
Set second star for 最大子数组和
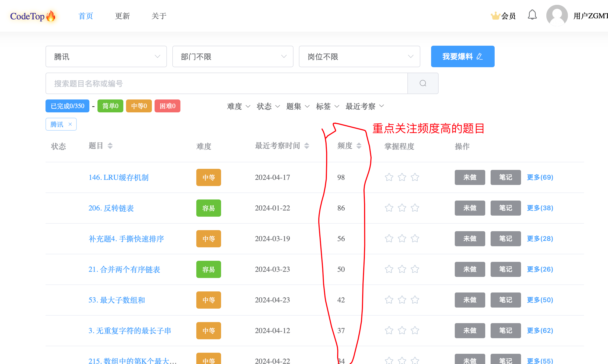(402, 300)
